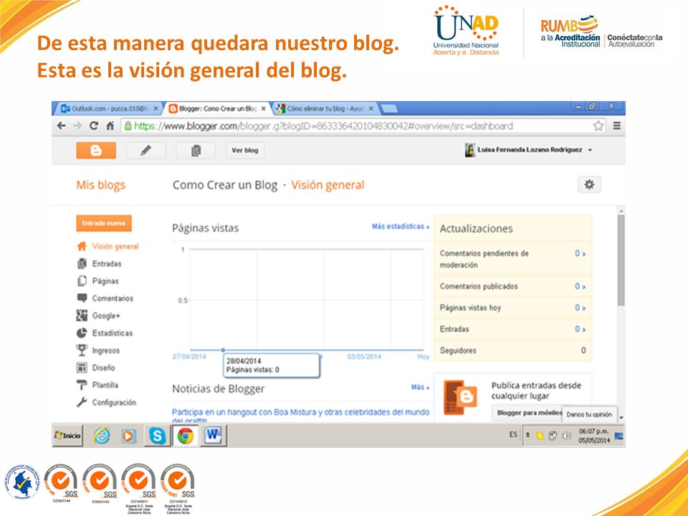
Task: Select Visión general in the sidebar
Action: tap(115, 247)
